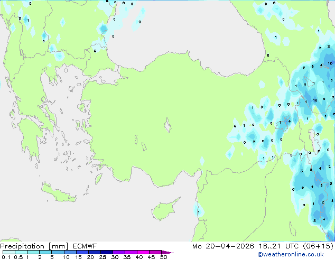Click the 1–2 mm legend swatch
The width and height of the screenshot is (335, 259).
coord(33,252)
